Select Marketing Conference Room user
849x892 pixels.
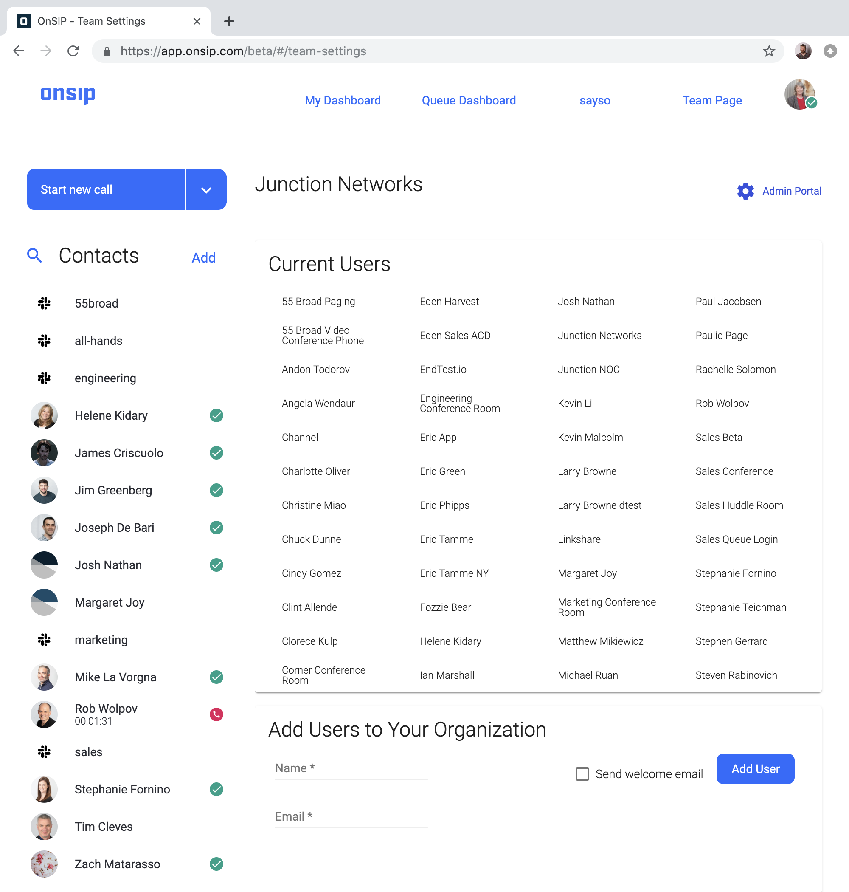click(607, 607)
